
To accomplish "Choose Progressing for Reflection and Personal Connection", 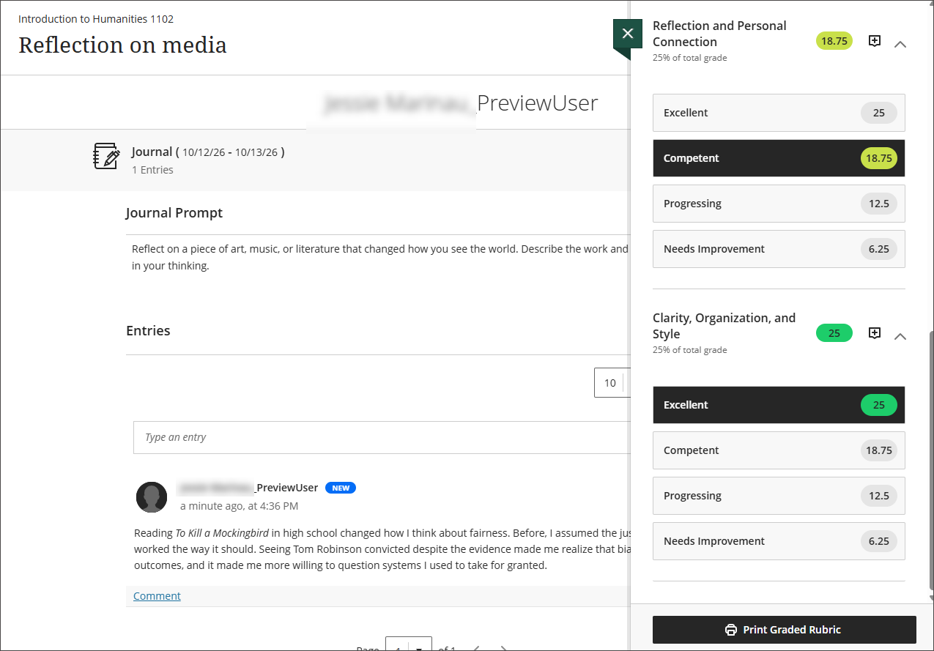I will pos(779,204).
